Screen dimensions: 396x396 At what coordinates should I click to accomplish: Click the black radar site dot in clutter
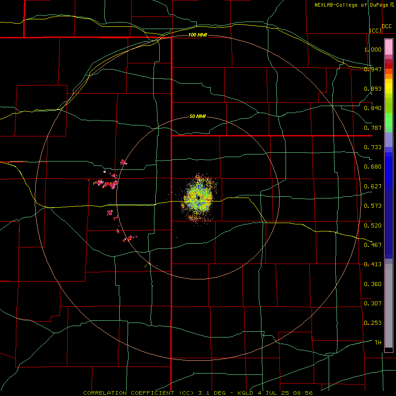coord(199,198)
